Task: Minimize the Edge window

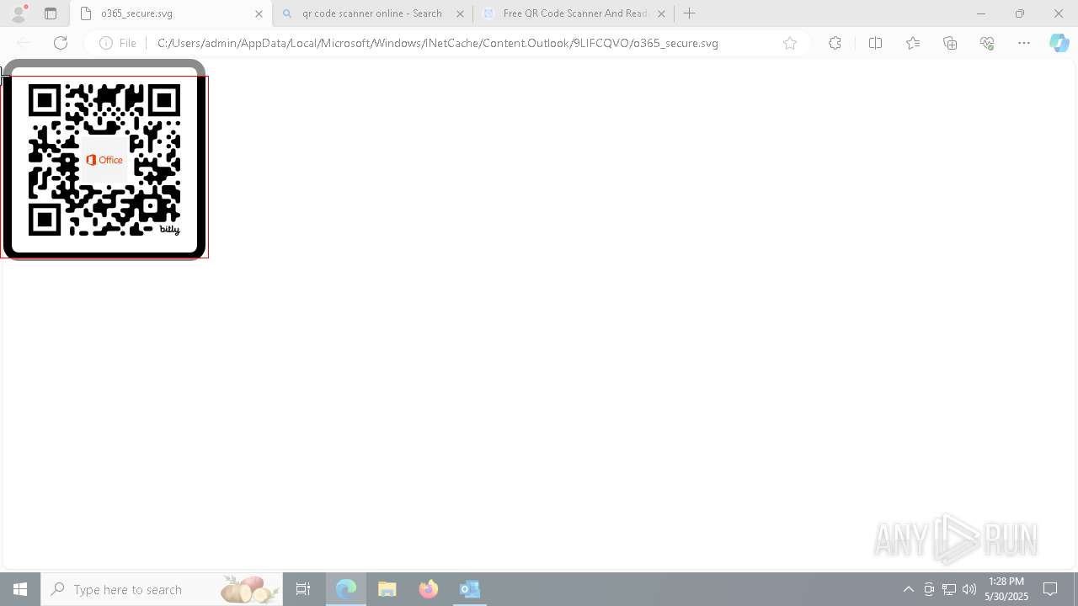Action: click(981, 13)
